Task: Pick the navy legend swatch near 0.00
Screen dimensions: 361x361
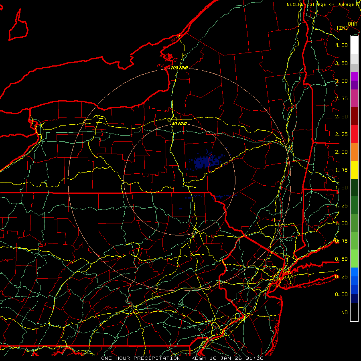Action: [354, 299]
